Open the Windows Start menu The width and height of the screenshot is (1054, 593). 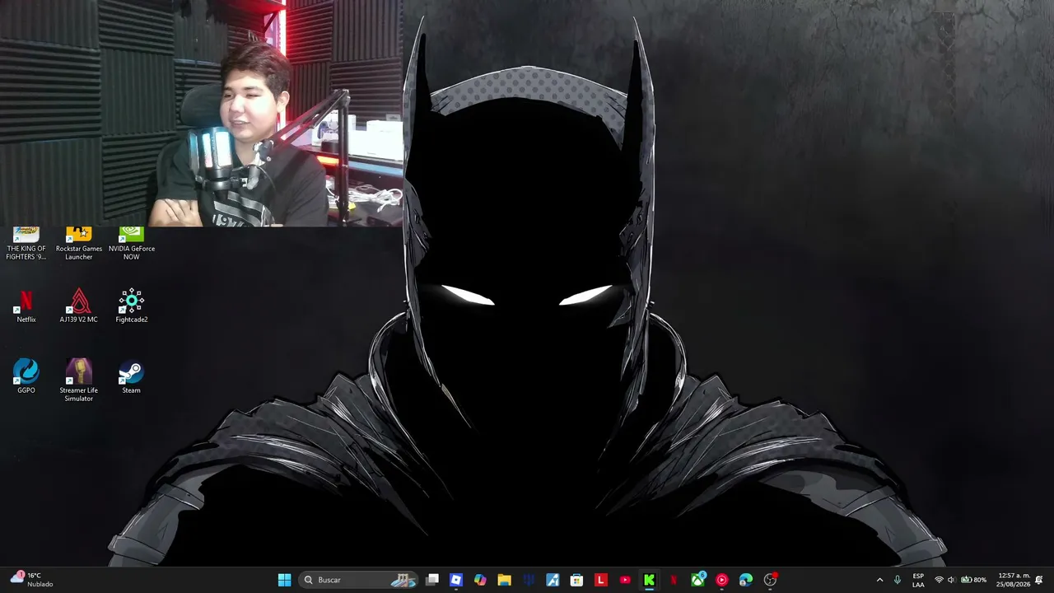point(284,580)
